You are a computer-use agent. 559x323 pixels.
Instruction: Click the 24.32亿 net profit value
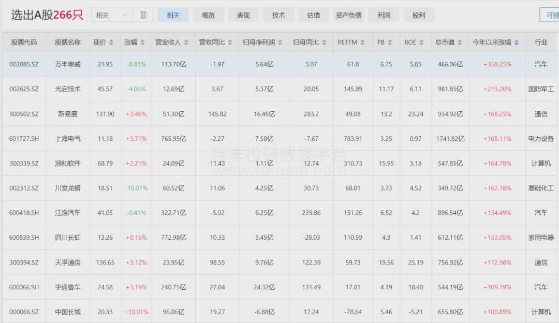pos(264,287)
